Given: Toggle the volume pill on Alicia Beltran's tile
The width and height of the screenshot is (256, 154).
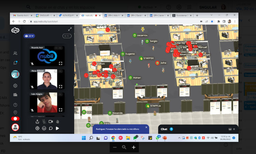Looking at the screenshot, I should point(58,71).
